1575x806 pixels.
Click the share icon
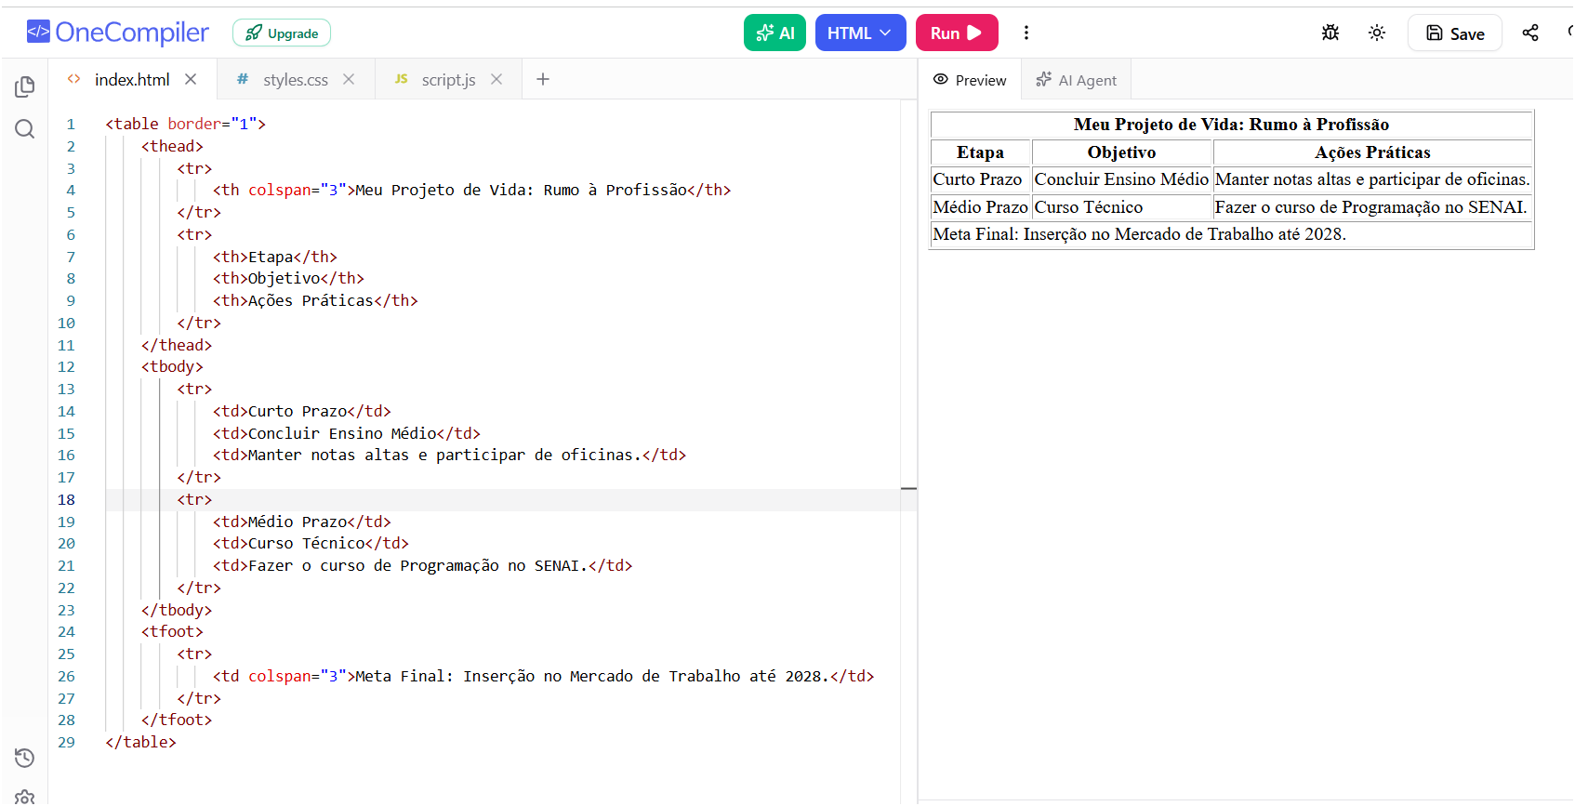tap(1530, 33)
